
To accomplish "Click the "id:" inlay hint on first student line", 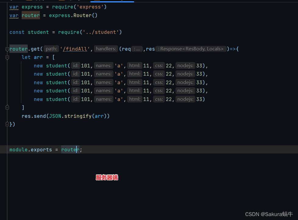I will tap(75, 65).
